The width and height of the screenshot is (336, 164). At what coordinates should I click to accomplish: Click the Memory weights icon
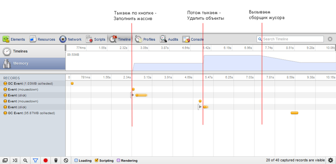[x=7, y=64]
